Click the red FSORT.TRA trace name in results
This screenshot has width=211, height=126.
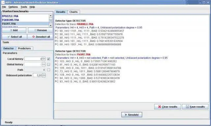click(x=83, y=54)
